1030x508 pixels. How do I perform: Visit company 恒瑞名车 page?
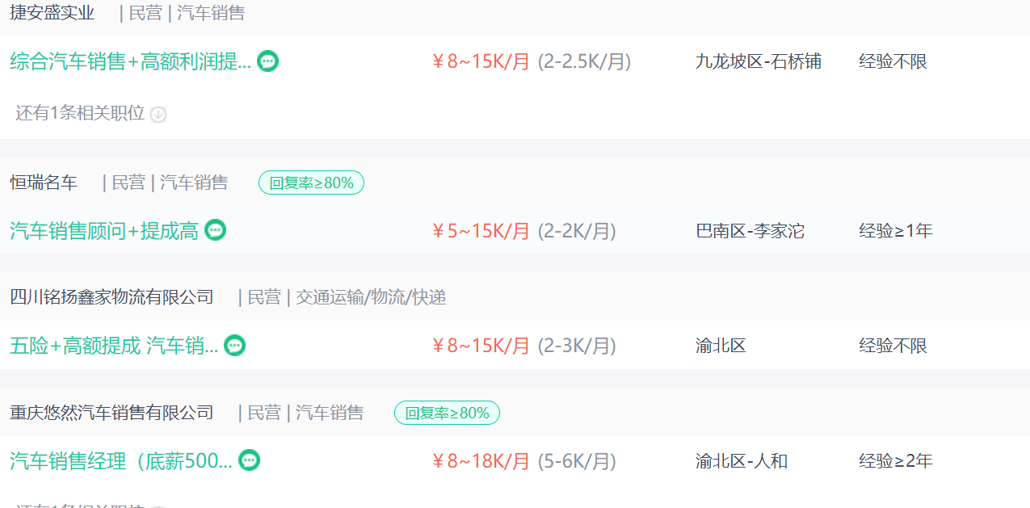tap(44, 183)
